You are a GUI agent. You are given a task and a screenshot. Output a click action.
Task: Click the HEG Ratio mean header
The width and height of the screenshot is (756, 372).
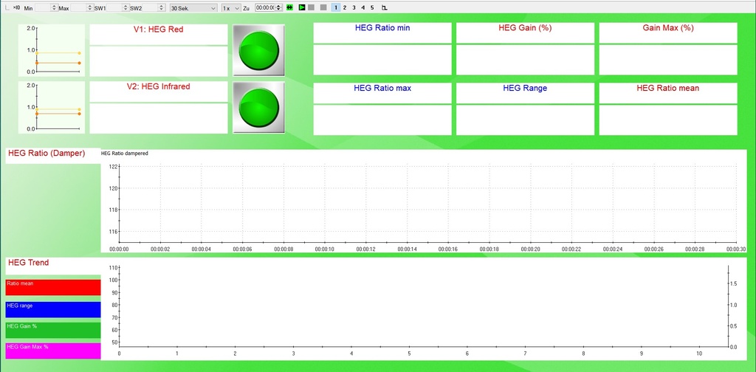pos(668,88)
